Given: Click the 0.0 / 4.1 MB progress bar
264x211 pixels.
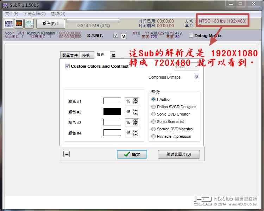Looking at the screenshot, I should [93, 21].
